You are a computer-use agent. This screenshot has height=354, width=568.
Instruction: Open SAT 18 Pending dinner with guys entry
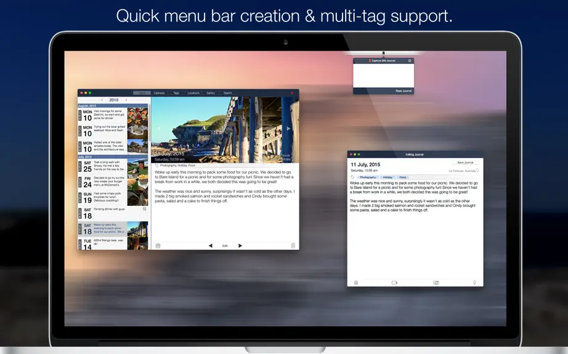[x=113, y=213]
